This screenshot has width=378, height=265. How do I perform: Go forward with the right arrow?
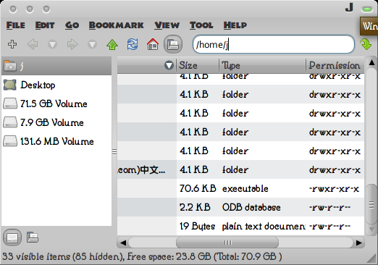pyautogui.click(x=72, y=44)
